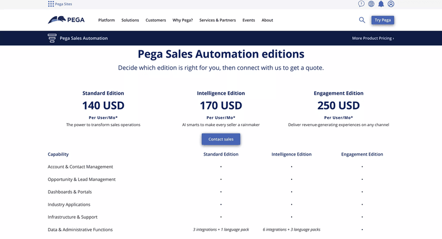Viewport: 442px width, 239px height.
Task: Follow the More Product Pricing link
Action: point(373,38)
